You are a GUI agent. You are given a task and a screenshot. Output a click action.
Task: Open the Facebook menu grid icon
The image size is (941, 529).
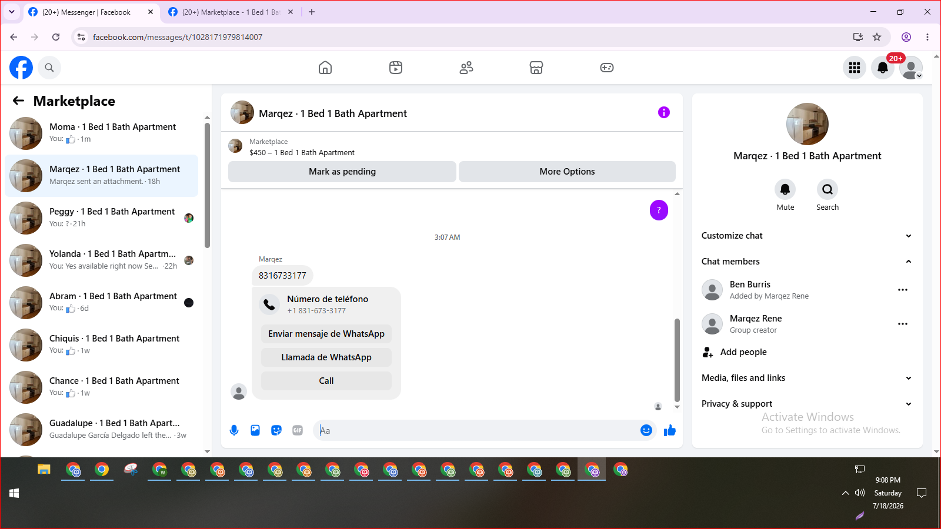[855, 68]
